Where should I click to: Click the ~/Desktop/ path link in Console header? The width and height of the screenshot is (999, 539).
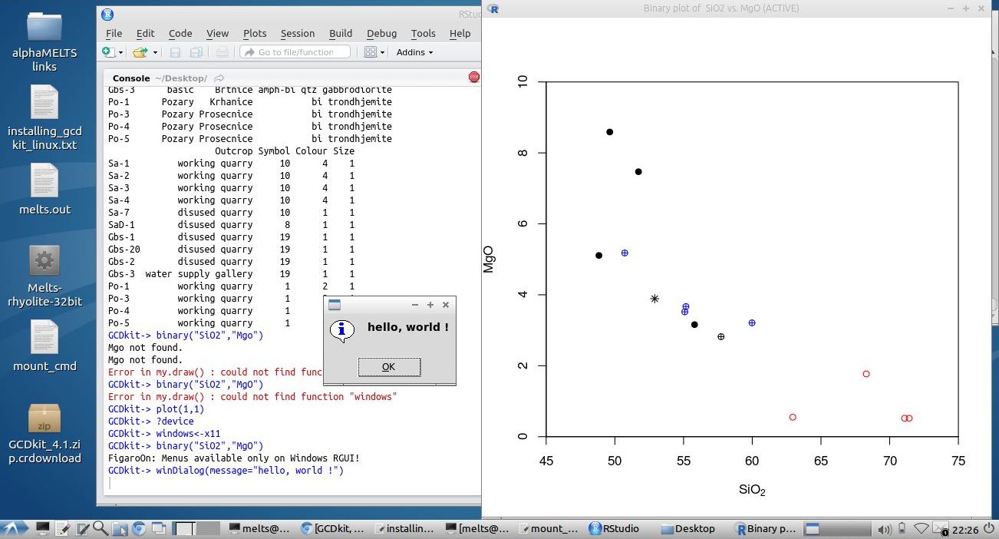[x=182, y=78]
